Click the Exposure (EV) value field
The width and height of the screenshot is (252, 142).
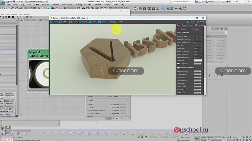[197, 36]
